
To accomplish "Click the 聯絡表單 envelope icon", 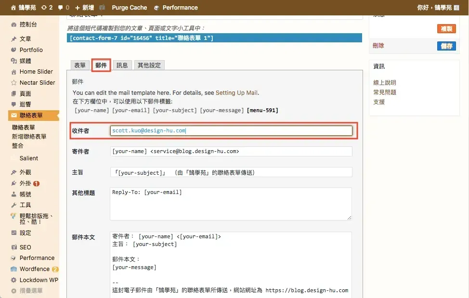I will [x=14, y=116].
